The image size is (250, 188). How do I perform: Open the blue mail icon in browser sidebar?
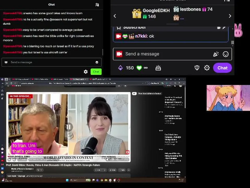coord(2,168)
